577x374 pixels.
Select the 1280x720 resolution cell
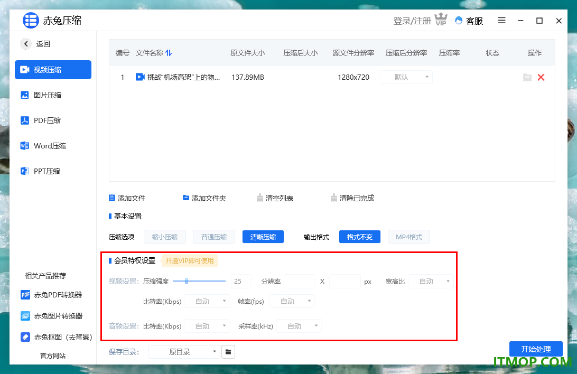(x=353, y=77)
